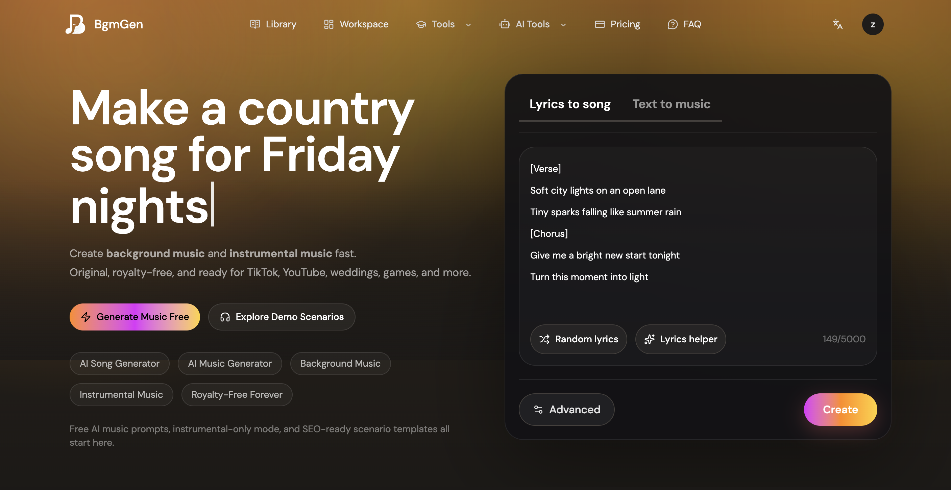Shuffle with Random lyrics button
The image size is (951, 490).
pyautogui.click(x=578, y=339)
